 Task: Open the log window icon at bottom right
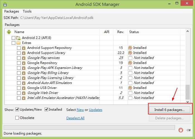pyautogui.click(x=189, y=130)
